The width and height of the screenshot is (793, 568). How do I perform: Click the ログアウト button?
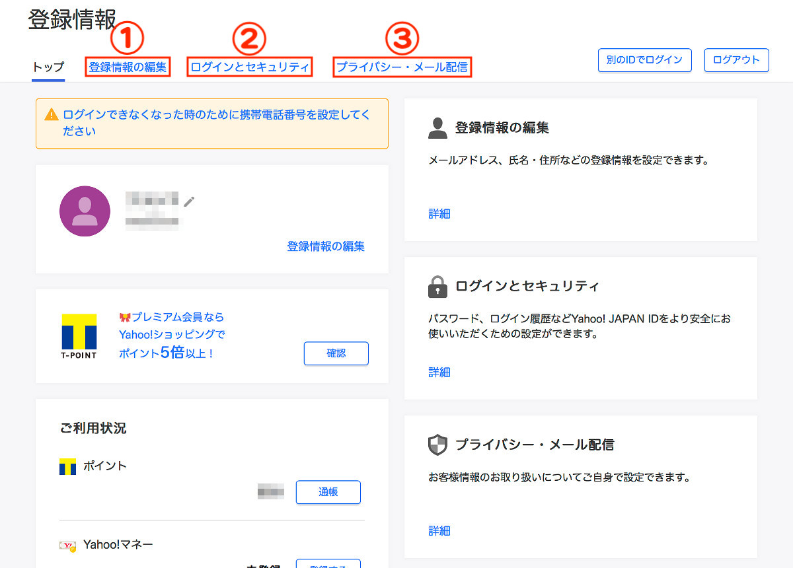(737, 59)
